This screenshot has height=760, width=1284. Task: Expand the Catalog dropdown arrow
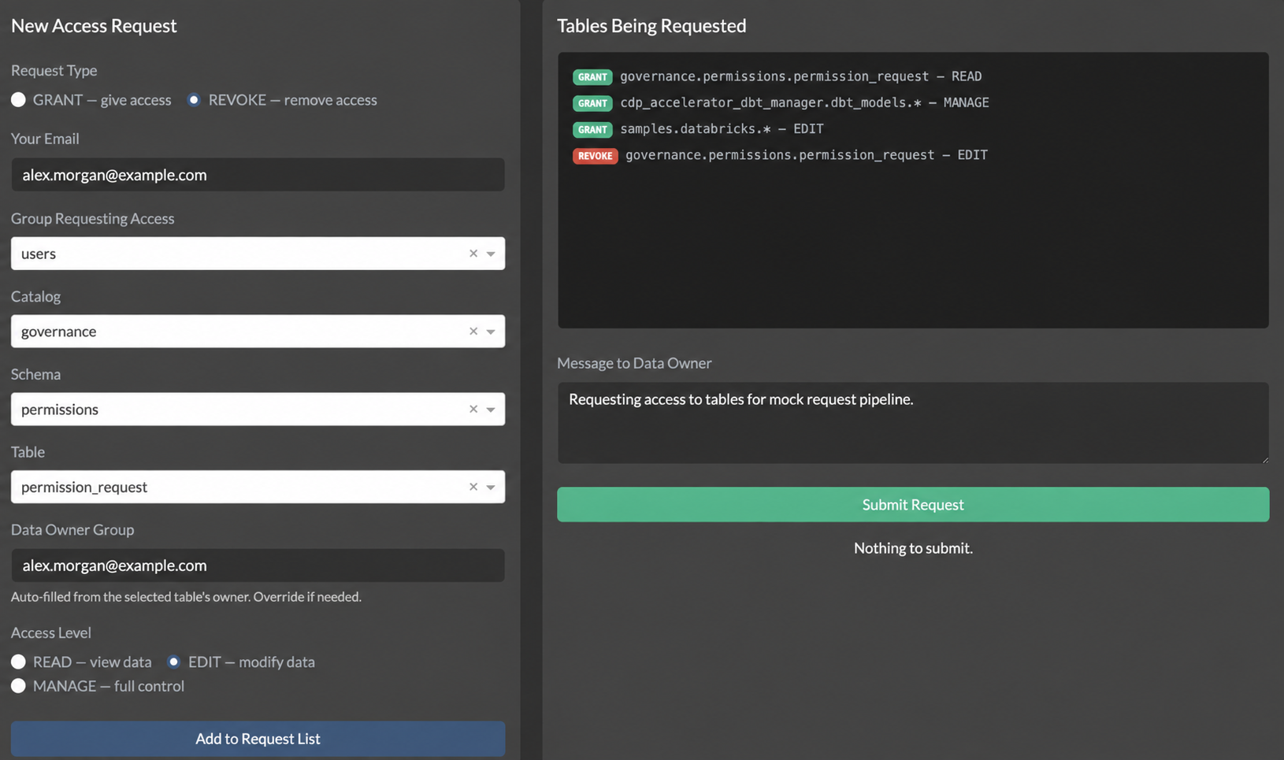point(491,332)
